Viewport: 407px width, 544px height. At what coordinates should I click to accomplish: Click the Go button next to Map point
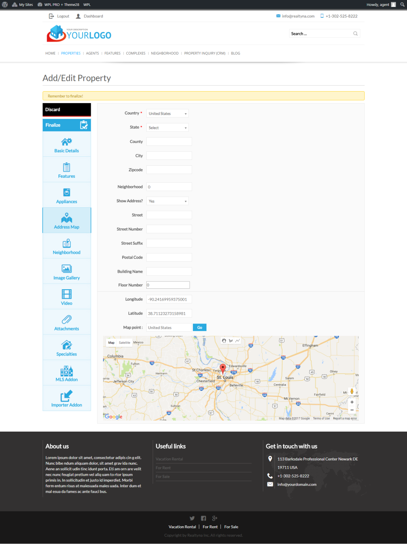tap(200, 327)
